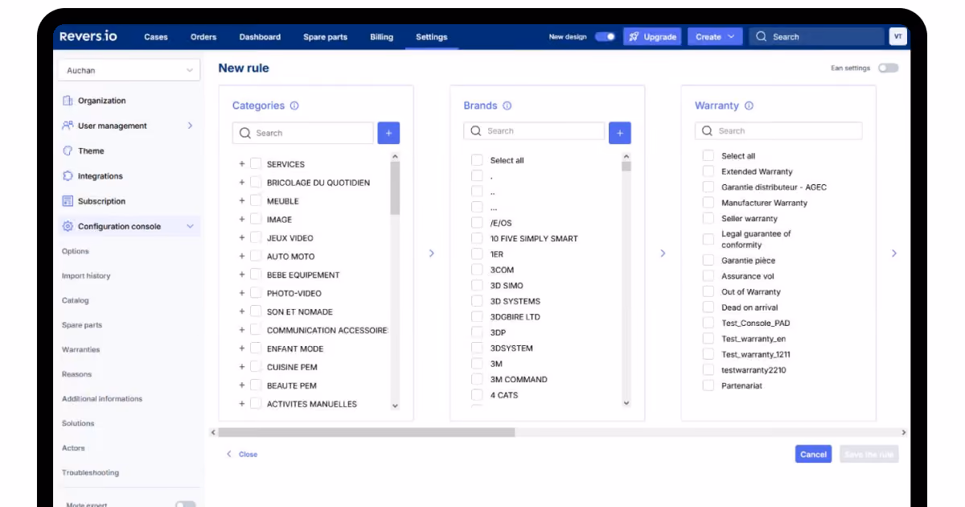Click the Cancel button
965x507 pixels.
tap(813, 454)
